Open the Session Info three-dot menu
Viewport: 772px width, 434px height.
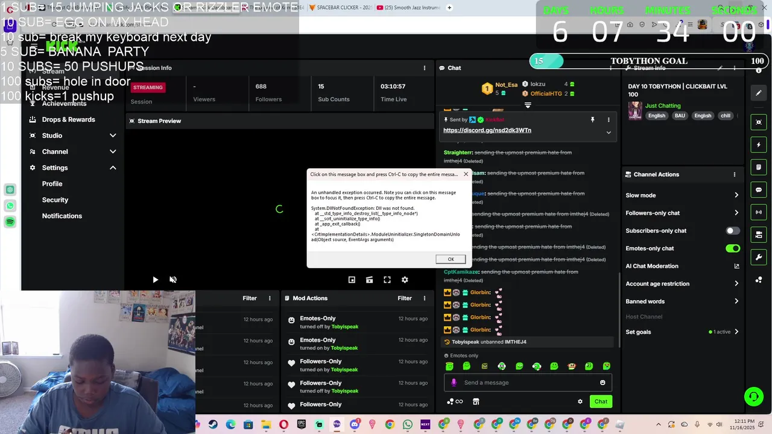click(425, 68)
